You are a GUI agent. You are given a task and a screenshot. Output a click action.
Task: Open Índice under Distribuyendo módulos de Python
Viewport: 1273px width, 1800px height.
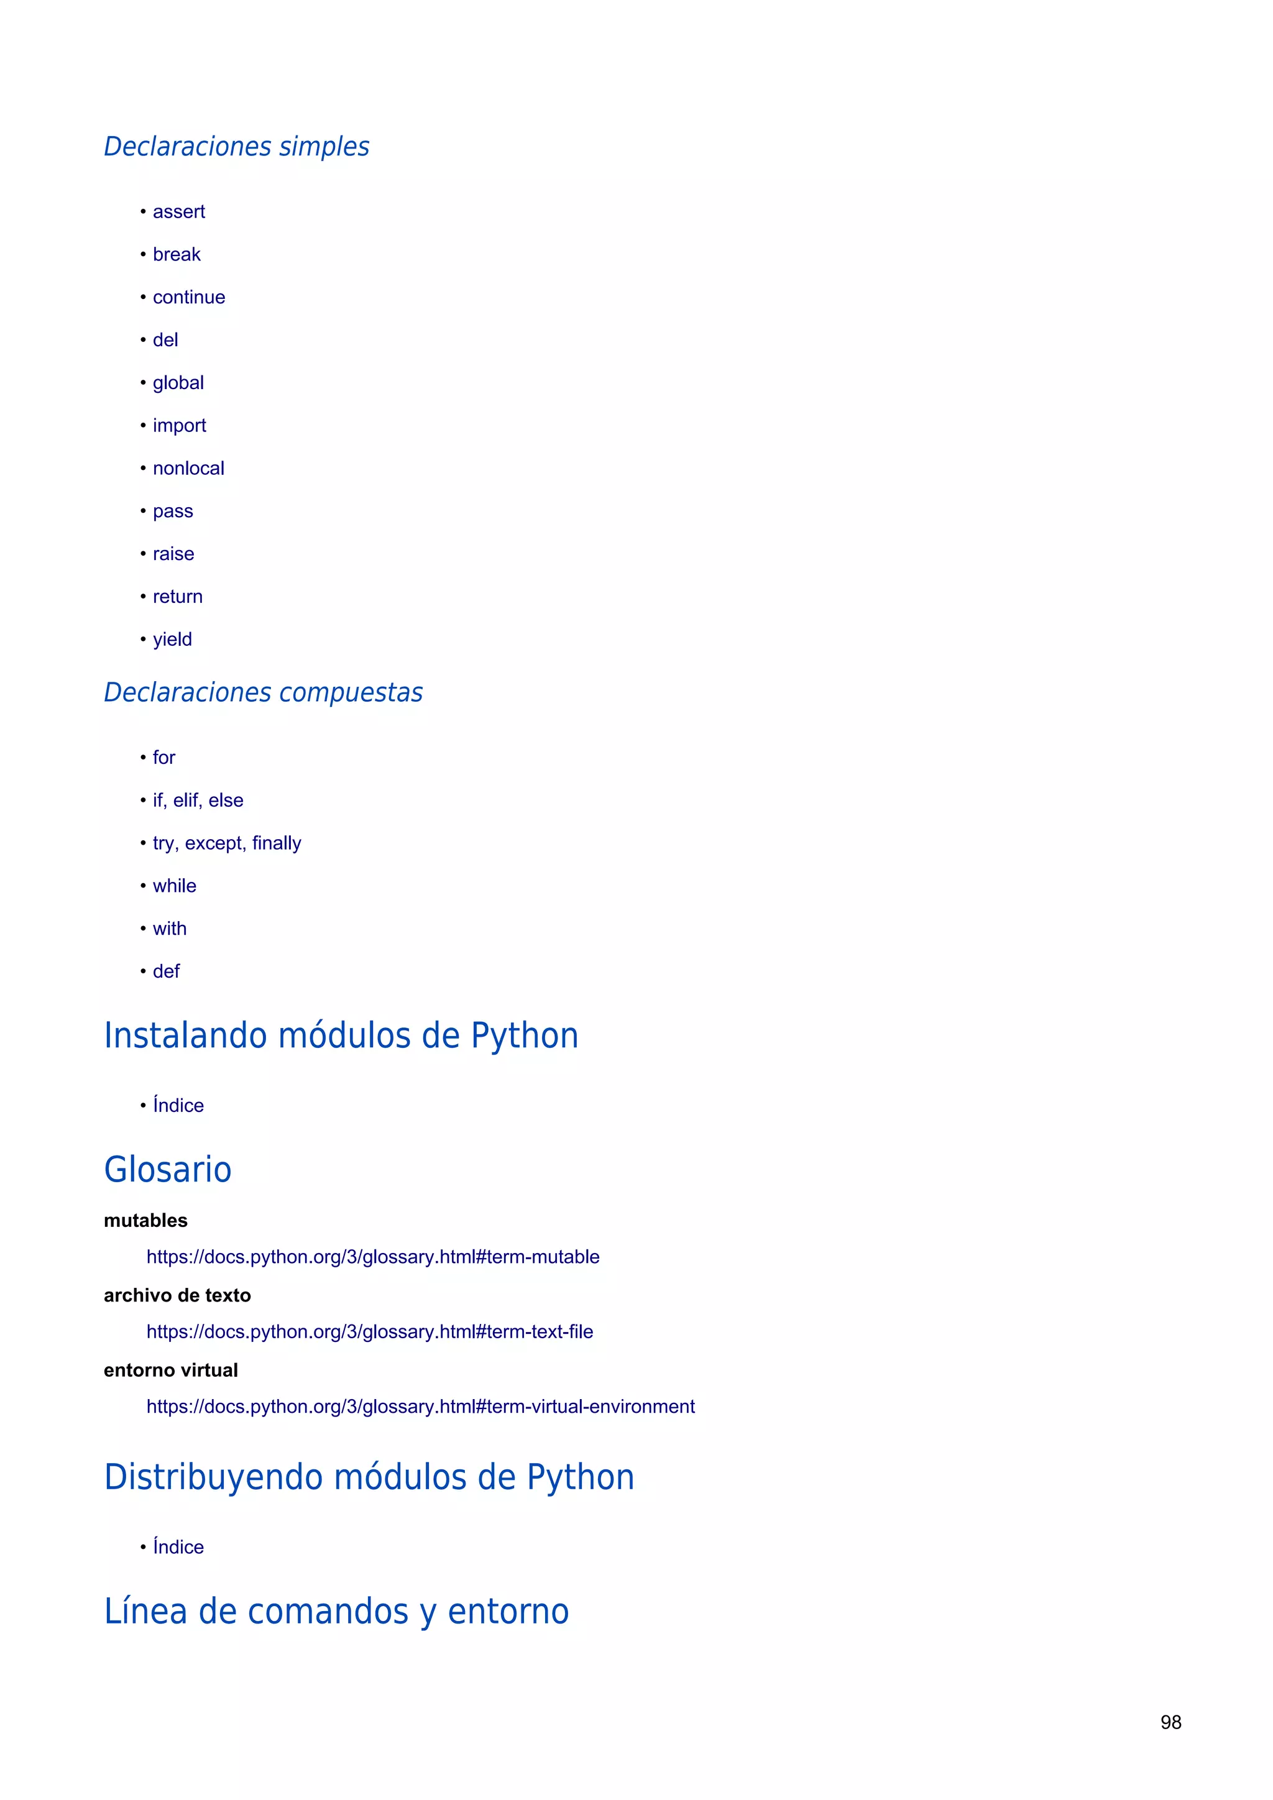coord(178,1547)
